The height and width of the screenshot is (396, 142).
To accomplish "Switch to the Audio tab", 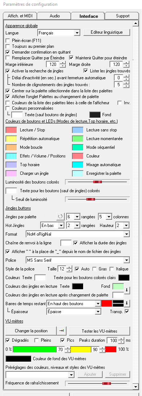I will pyautogui.click(x=55, y=16).
